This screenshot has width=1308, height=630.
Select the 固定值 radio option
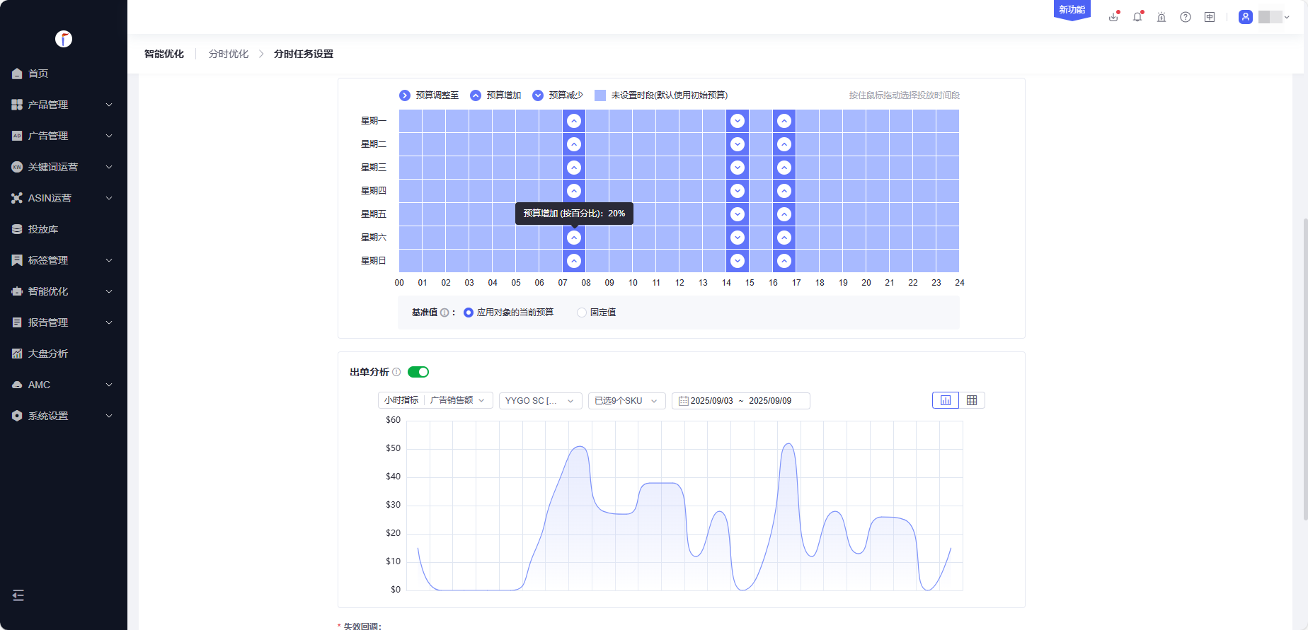coord(582,313)
